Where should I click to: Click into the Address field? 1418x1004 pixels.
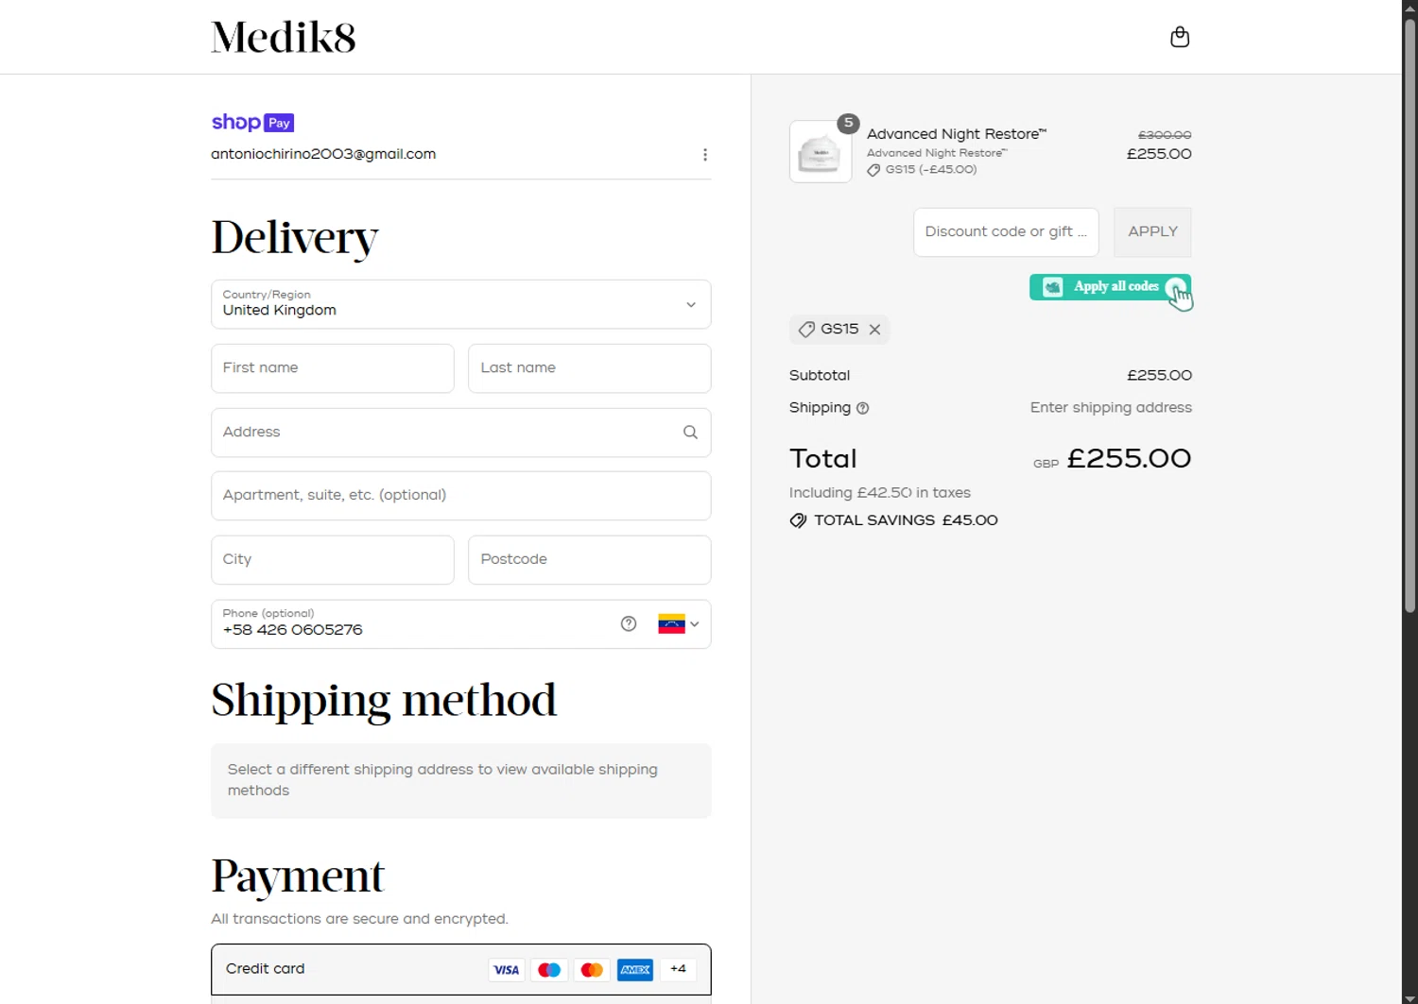(x=460, y=433)
